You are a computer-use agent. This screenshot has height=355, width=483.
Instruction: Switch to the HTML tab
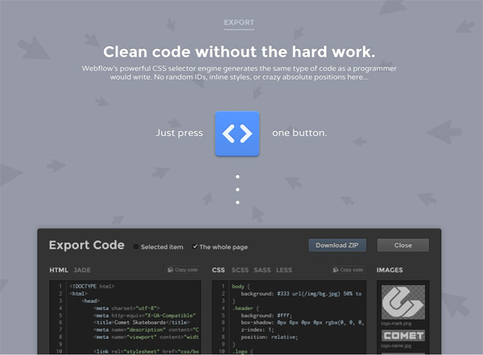[x=59, y=270]
